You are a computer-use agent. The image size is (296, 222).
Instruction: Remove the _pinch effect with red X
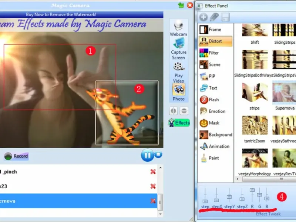coord(153,172)
